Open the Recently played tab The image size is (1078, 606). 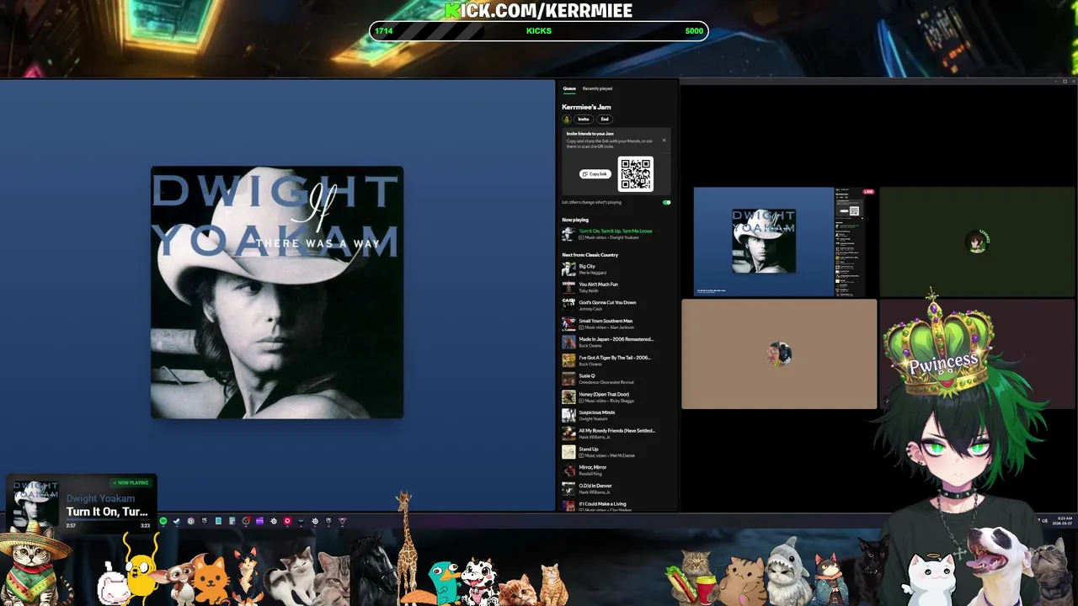coord(597,88)
